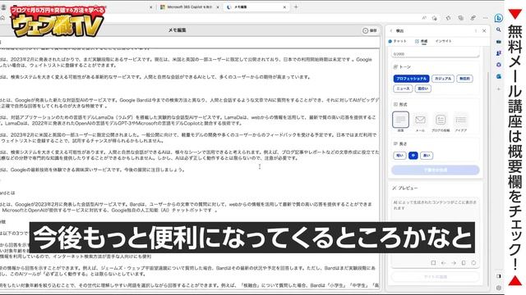
Task: Go to next draft in preview
Action: coord(454,263)
